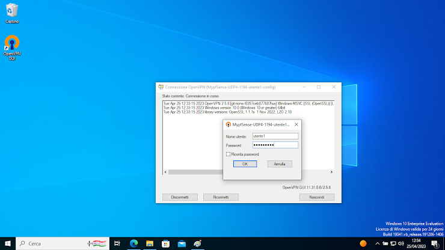The height and width of the screenshot is (250, 445).
Task: Click the Disconnetti button
Action: point(180,197)
